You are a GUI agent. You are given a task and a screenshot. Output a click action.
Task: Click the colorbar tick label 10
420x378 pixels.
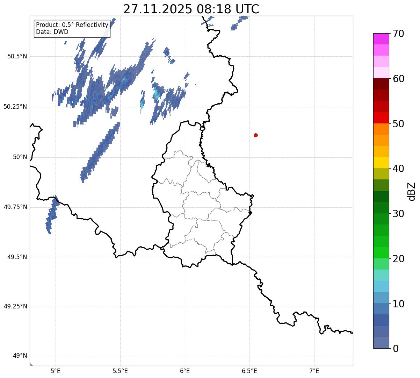(398, 304)
